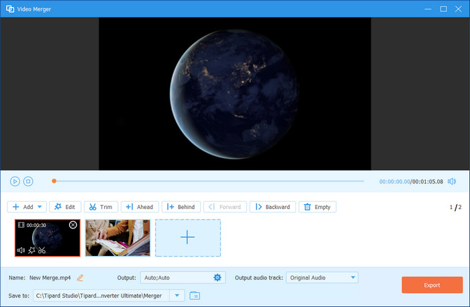Open output settings gear icon

(218, 277)
